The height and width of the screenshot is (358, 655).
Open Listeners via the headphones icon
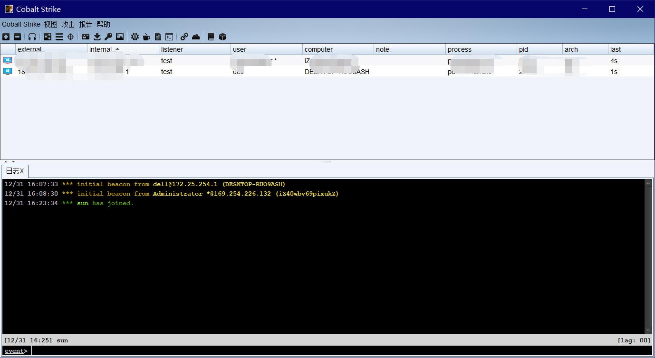click(x=32, y=37)
